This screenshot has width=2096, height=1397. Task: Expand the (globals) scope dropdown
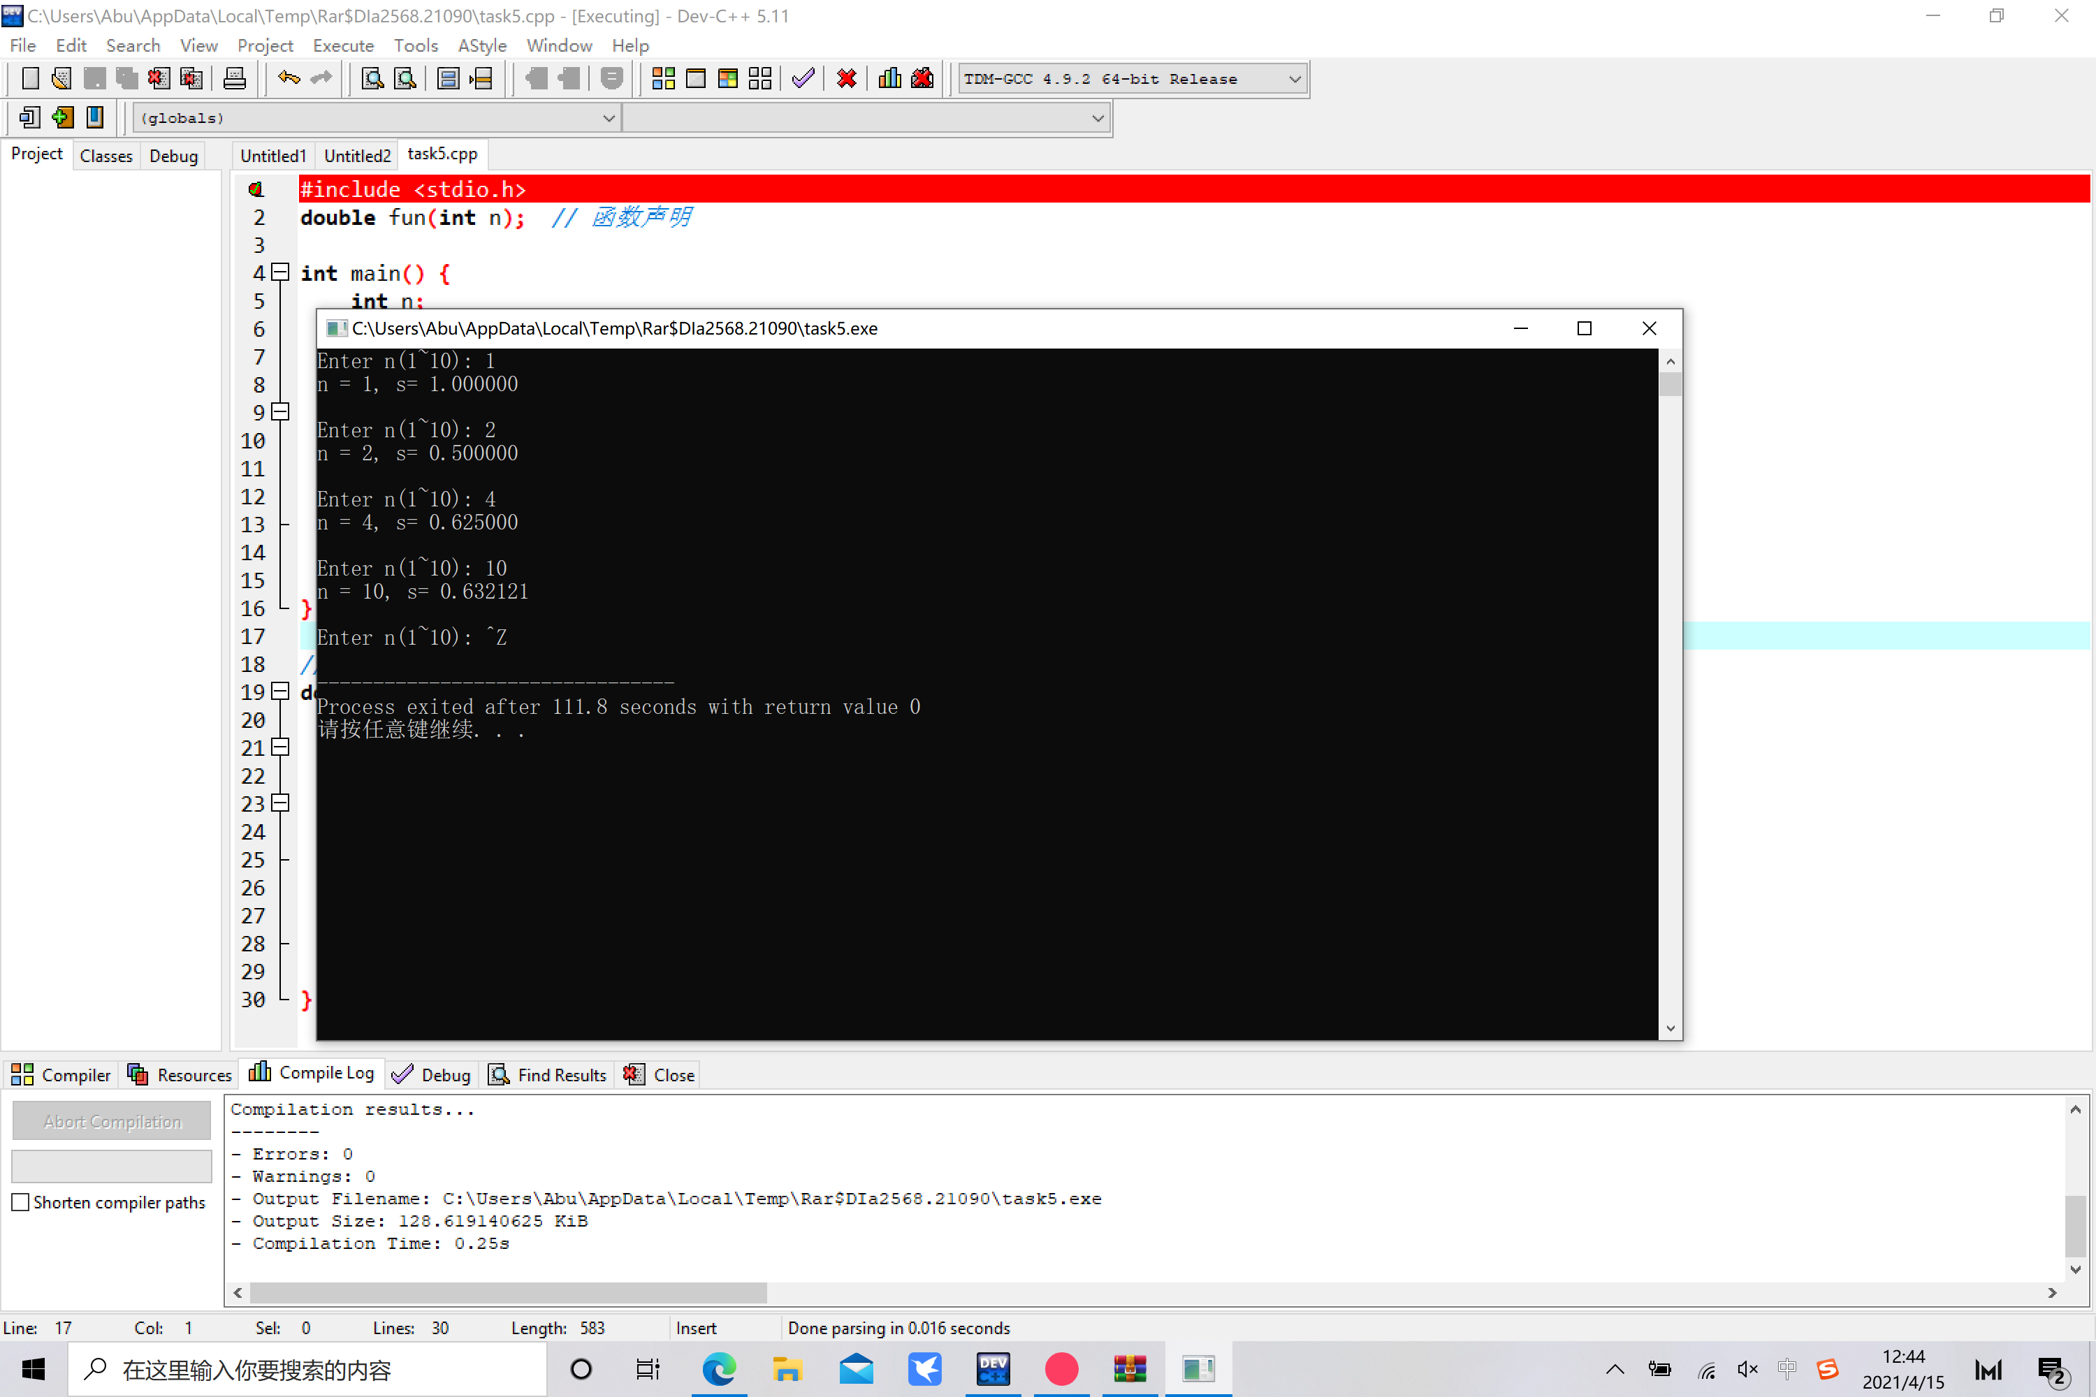609,117
